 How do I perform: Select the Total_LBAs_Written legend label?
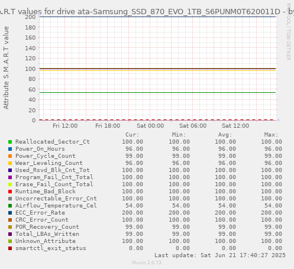click(x=47, y=234)
